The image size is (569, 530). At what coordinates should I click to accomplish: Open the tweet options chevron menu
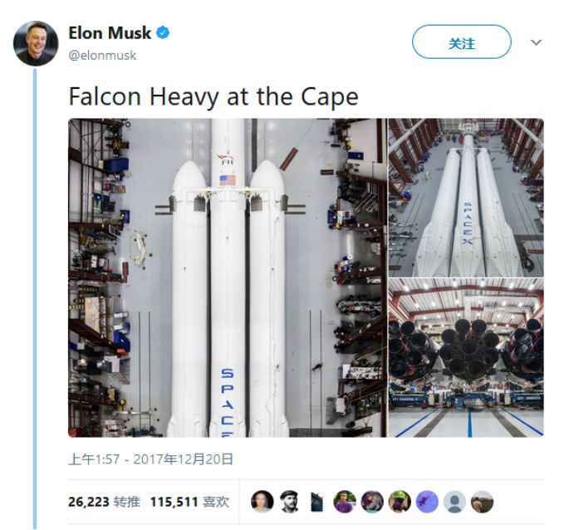click(x=536, y=42)
